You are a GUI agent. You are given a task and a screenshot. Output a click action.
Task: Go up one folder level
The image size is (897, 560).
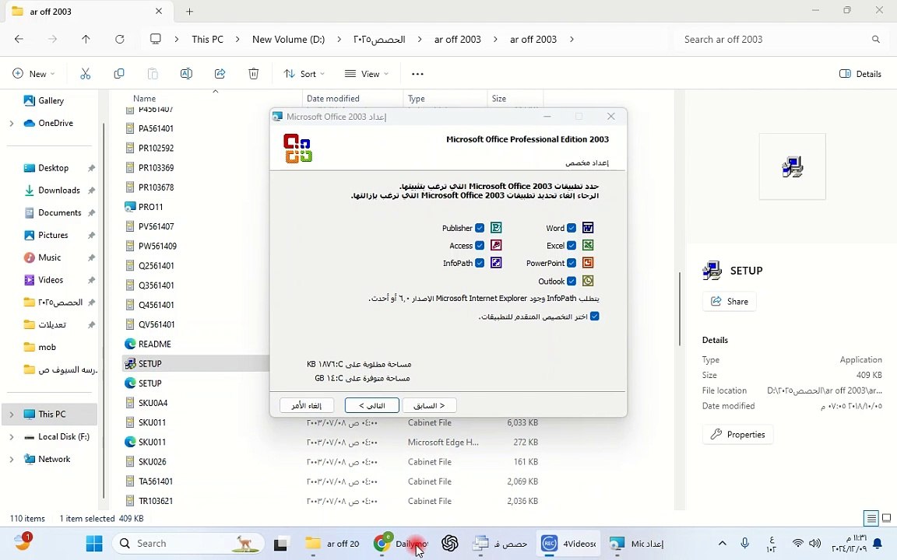tap(86, 40)
